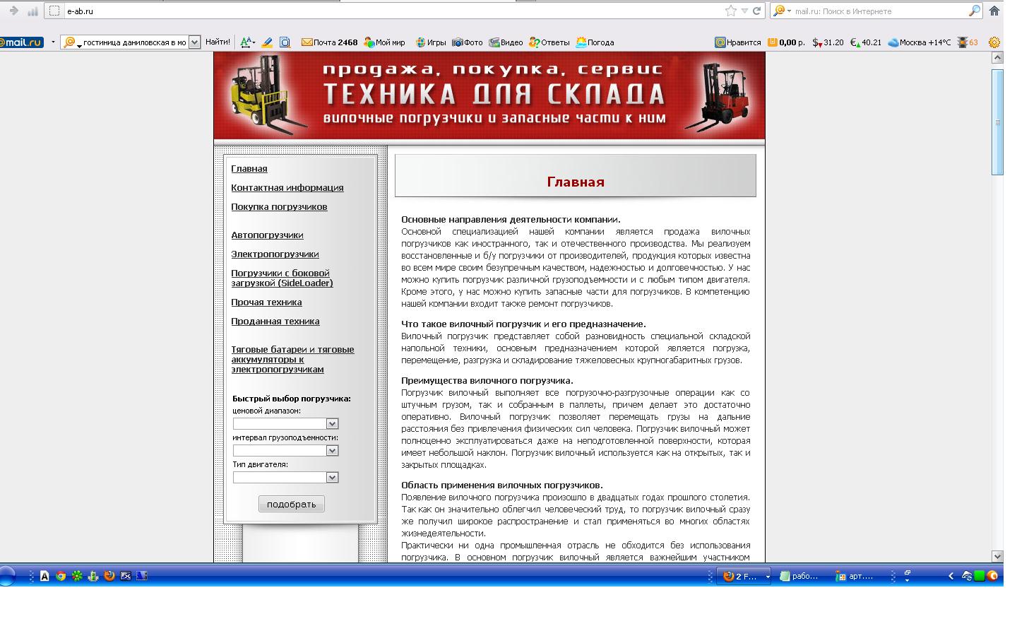Click the page search magnifier toolbar icon
Screen dimensions: 1017x636
[x=285, y=42]
